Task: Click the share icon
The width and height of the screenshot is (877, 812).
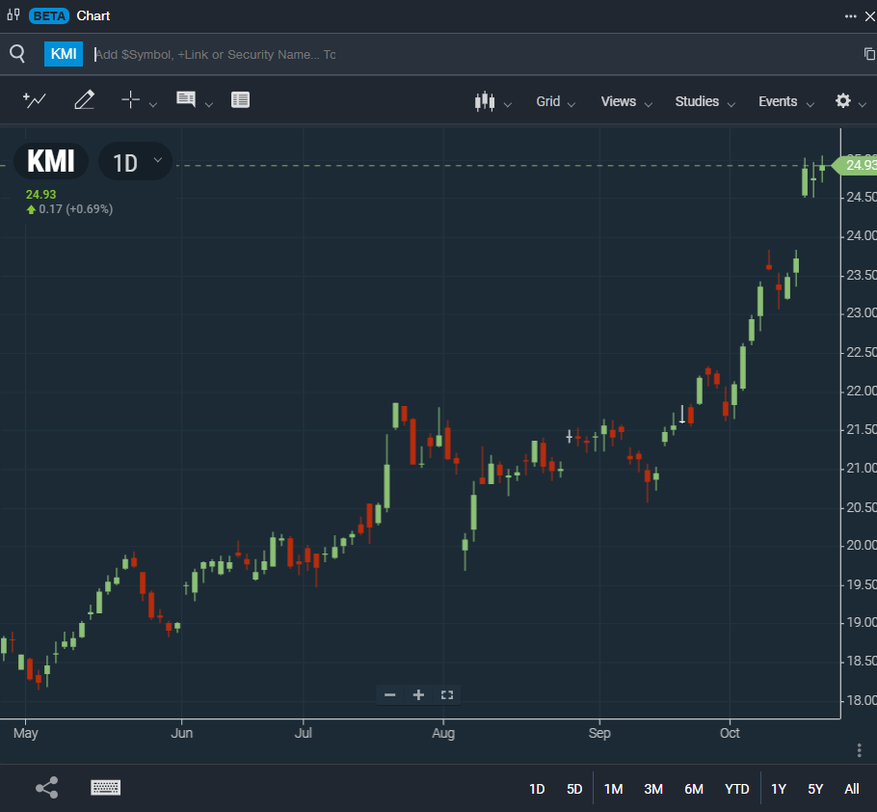Action: pyautogui.click(x=47, y=787)
